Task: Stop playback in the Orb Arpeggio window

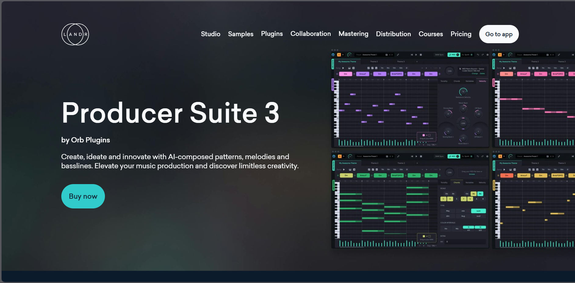Action: 421,55
